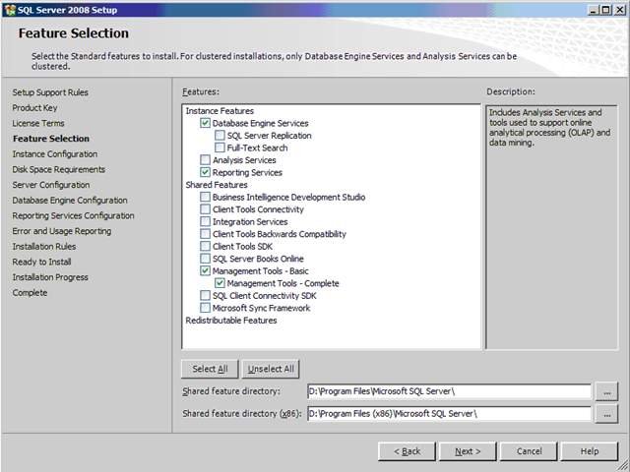Click Instance Features heading in tree
Screen dimensions: 630x472
coord(220,111)
